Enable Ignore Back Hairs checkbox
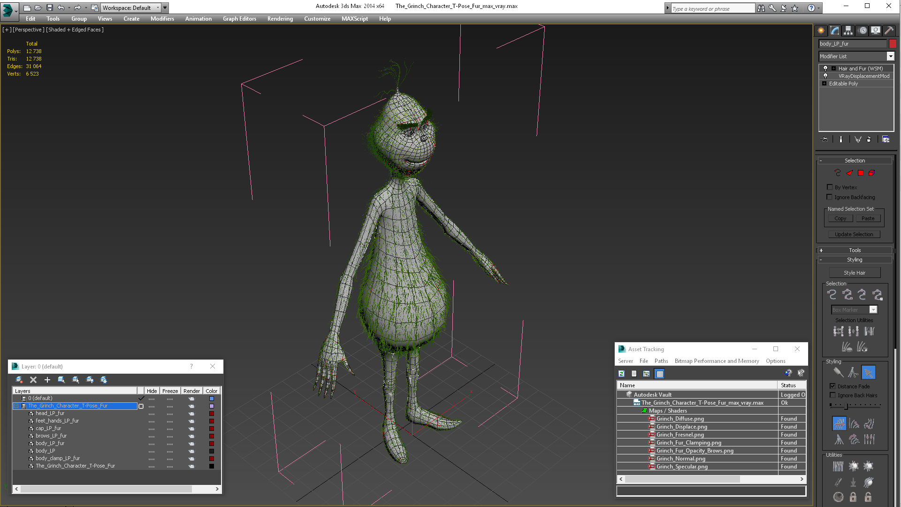This screenshot has height=507, width=901. (832, 395)
